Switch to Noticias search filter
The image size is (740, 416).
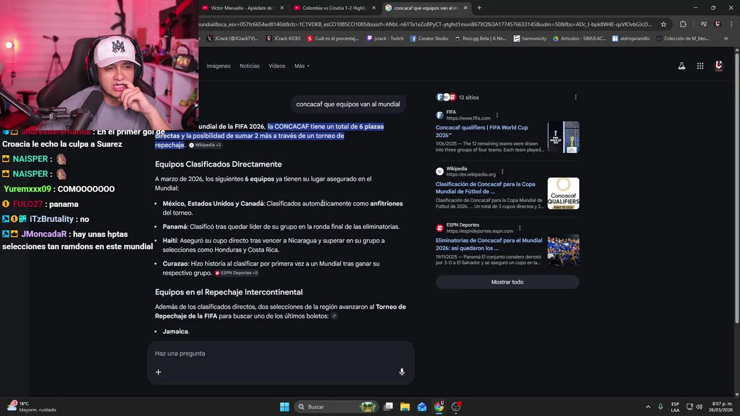coord(250,66)
